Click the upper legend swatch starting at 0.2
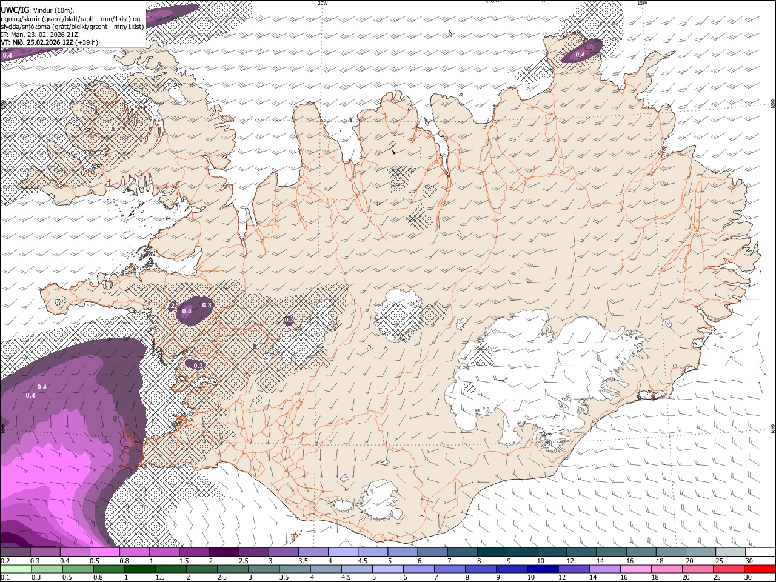This screenshot has height=582, width=776. (15, 552)
